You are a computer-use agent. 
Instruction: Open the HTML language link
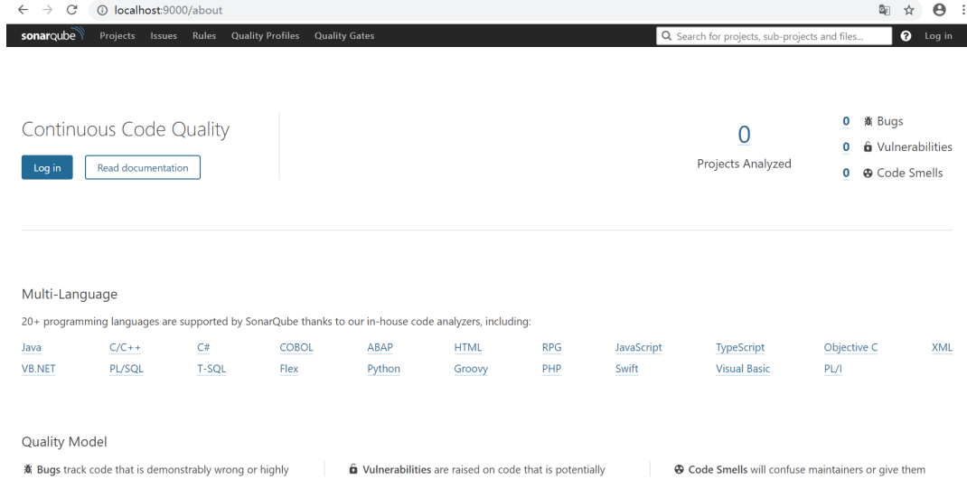pos(468,348)
